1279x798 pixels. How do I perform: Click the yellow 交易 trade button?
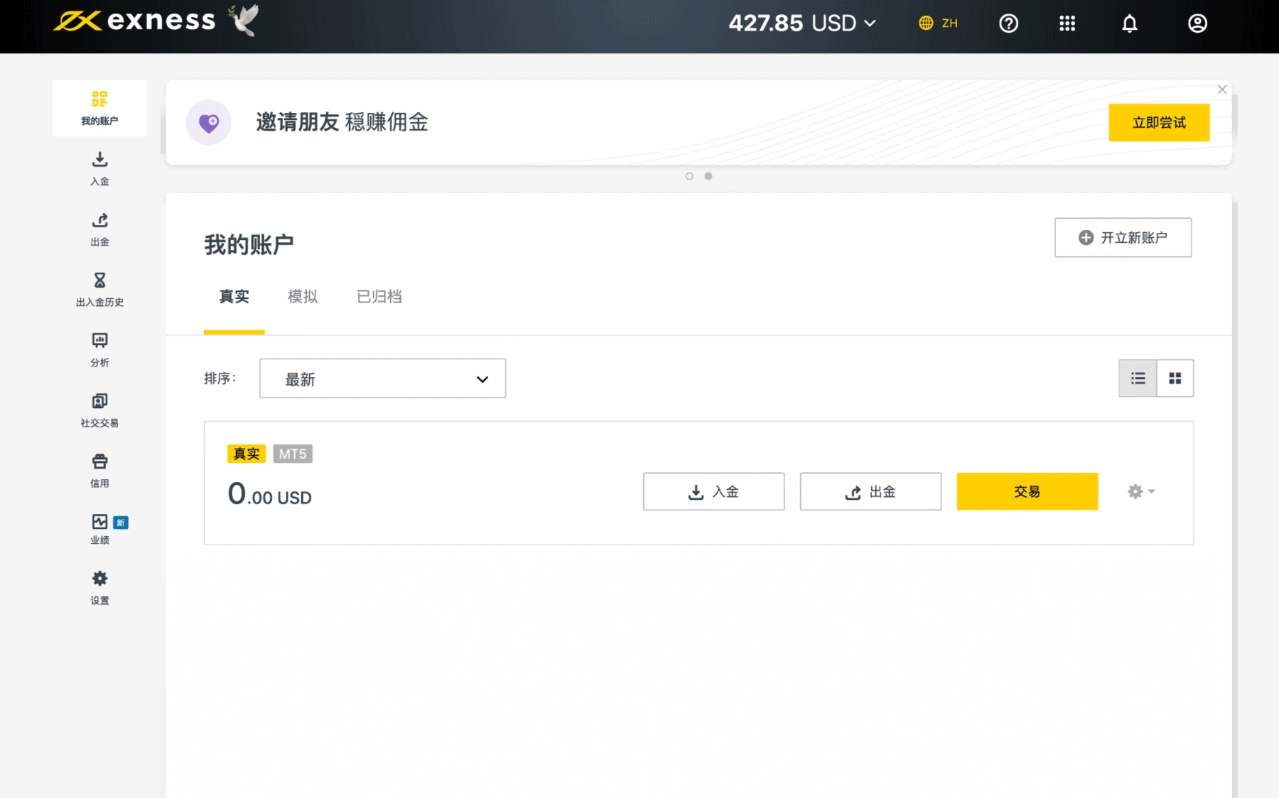point(1027,491)
